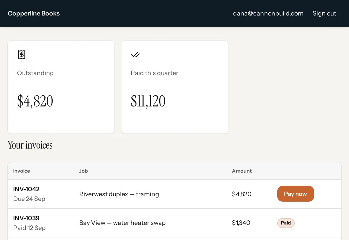Click the Paid status badge for INV-1039

point(286,223)
